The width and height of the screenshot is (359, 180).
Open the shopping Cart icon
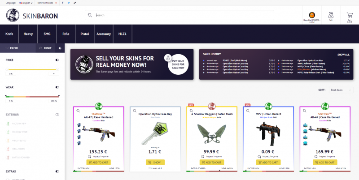pyautogui.click(x=350, y=15)
